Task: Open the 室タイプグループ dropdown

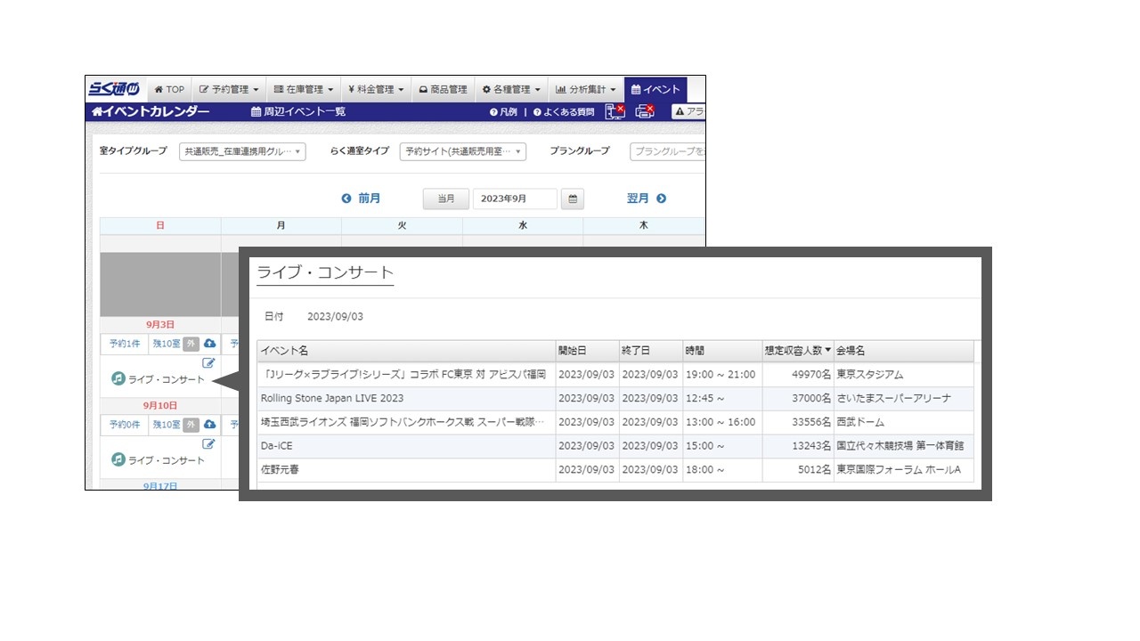Action: point(242,152)
